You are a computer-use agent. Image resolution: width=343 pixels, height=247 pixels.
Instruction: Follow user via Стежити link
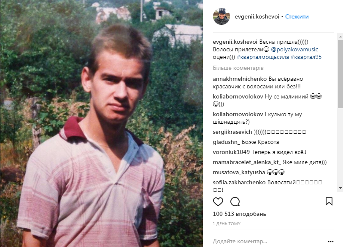tap(297, 16)
